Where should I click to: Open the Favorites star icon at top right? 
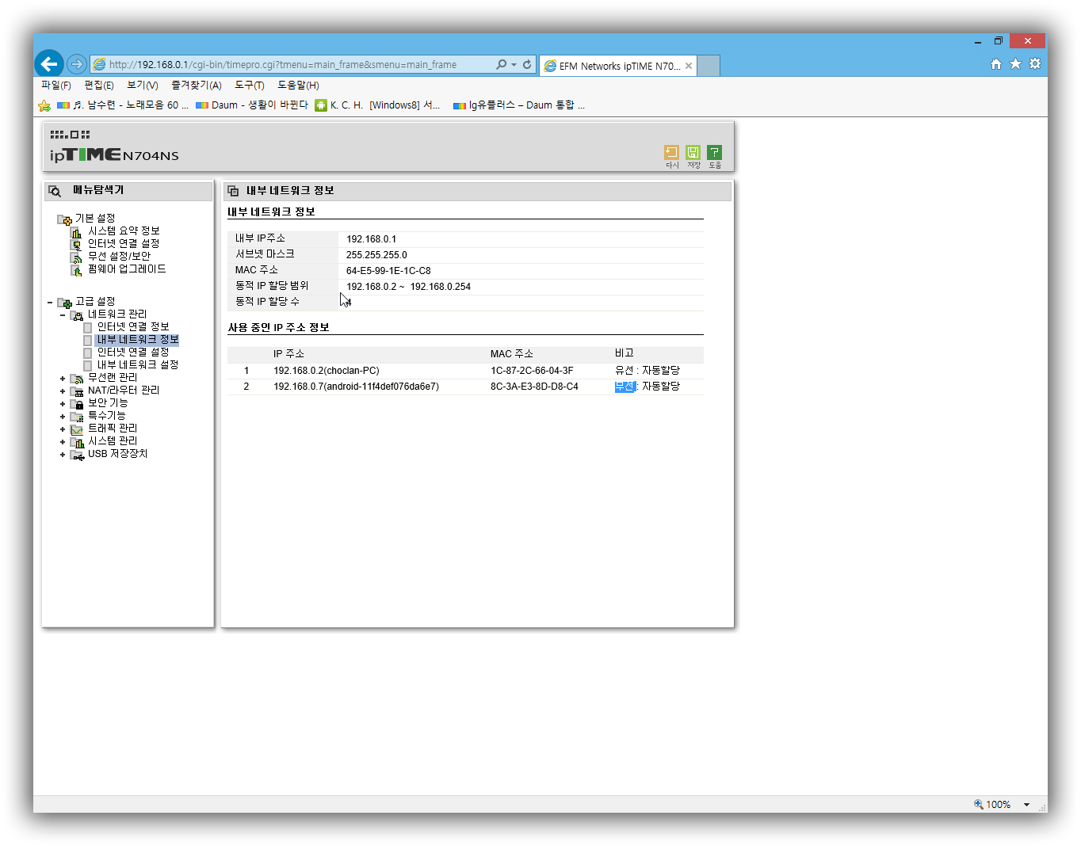pyautogui.click(x=1015, y=64)
